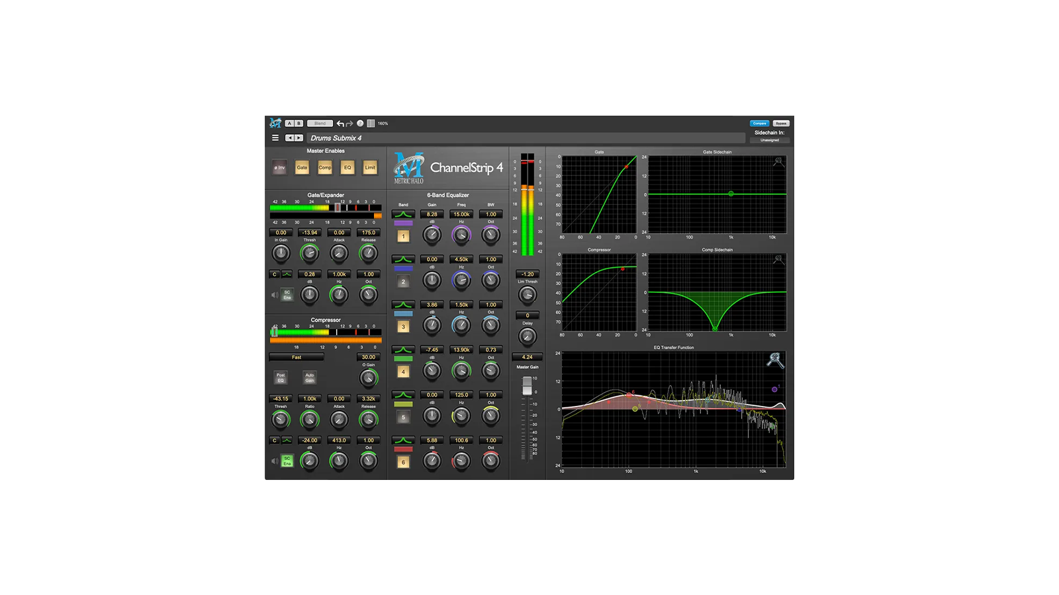Image resolution: width=1059 pixels, height=595 pixels.
Task: Click the Bypass button
Action: [x=781, y=124]
